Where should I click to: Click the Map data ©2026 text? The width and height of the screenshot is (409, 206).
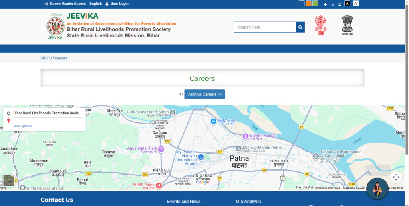pyautogui.click(x=354, y=188)
